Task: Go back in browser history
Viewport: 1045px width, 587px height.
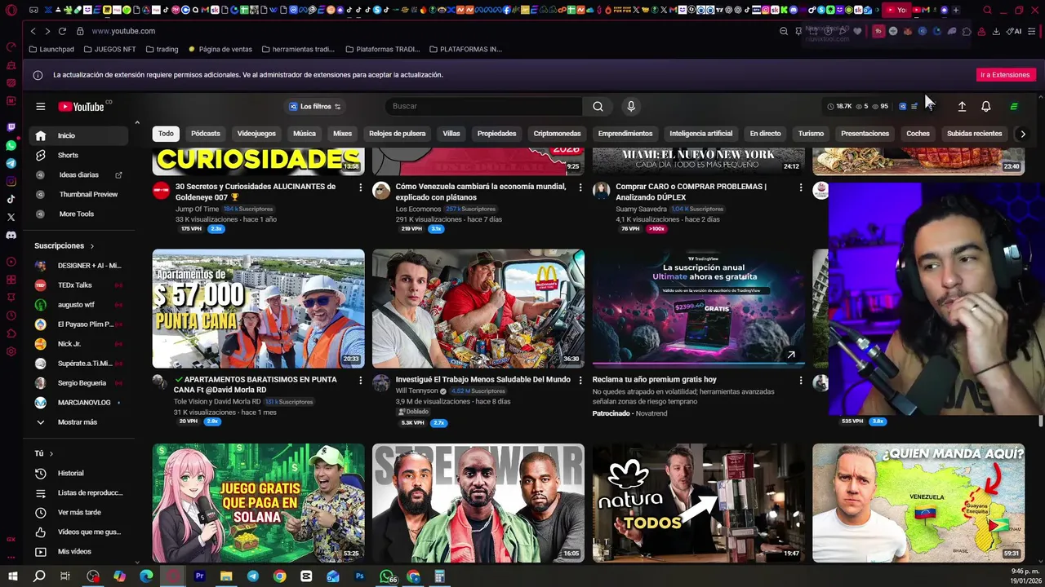Action: click(33, 31)
